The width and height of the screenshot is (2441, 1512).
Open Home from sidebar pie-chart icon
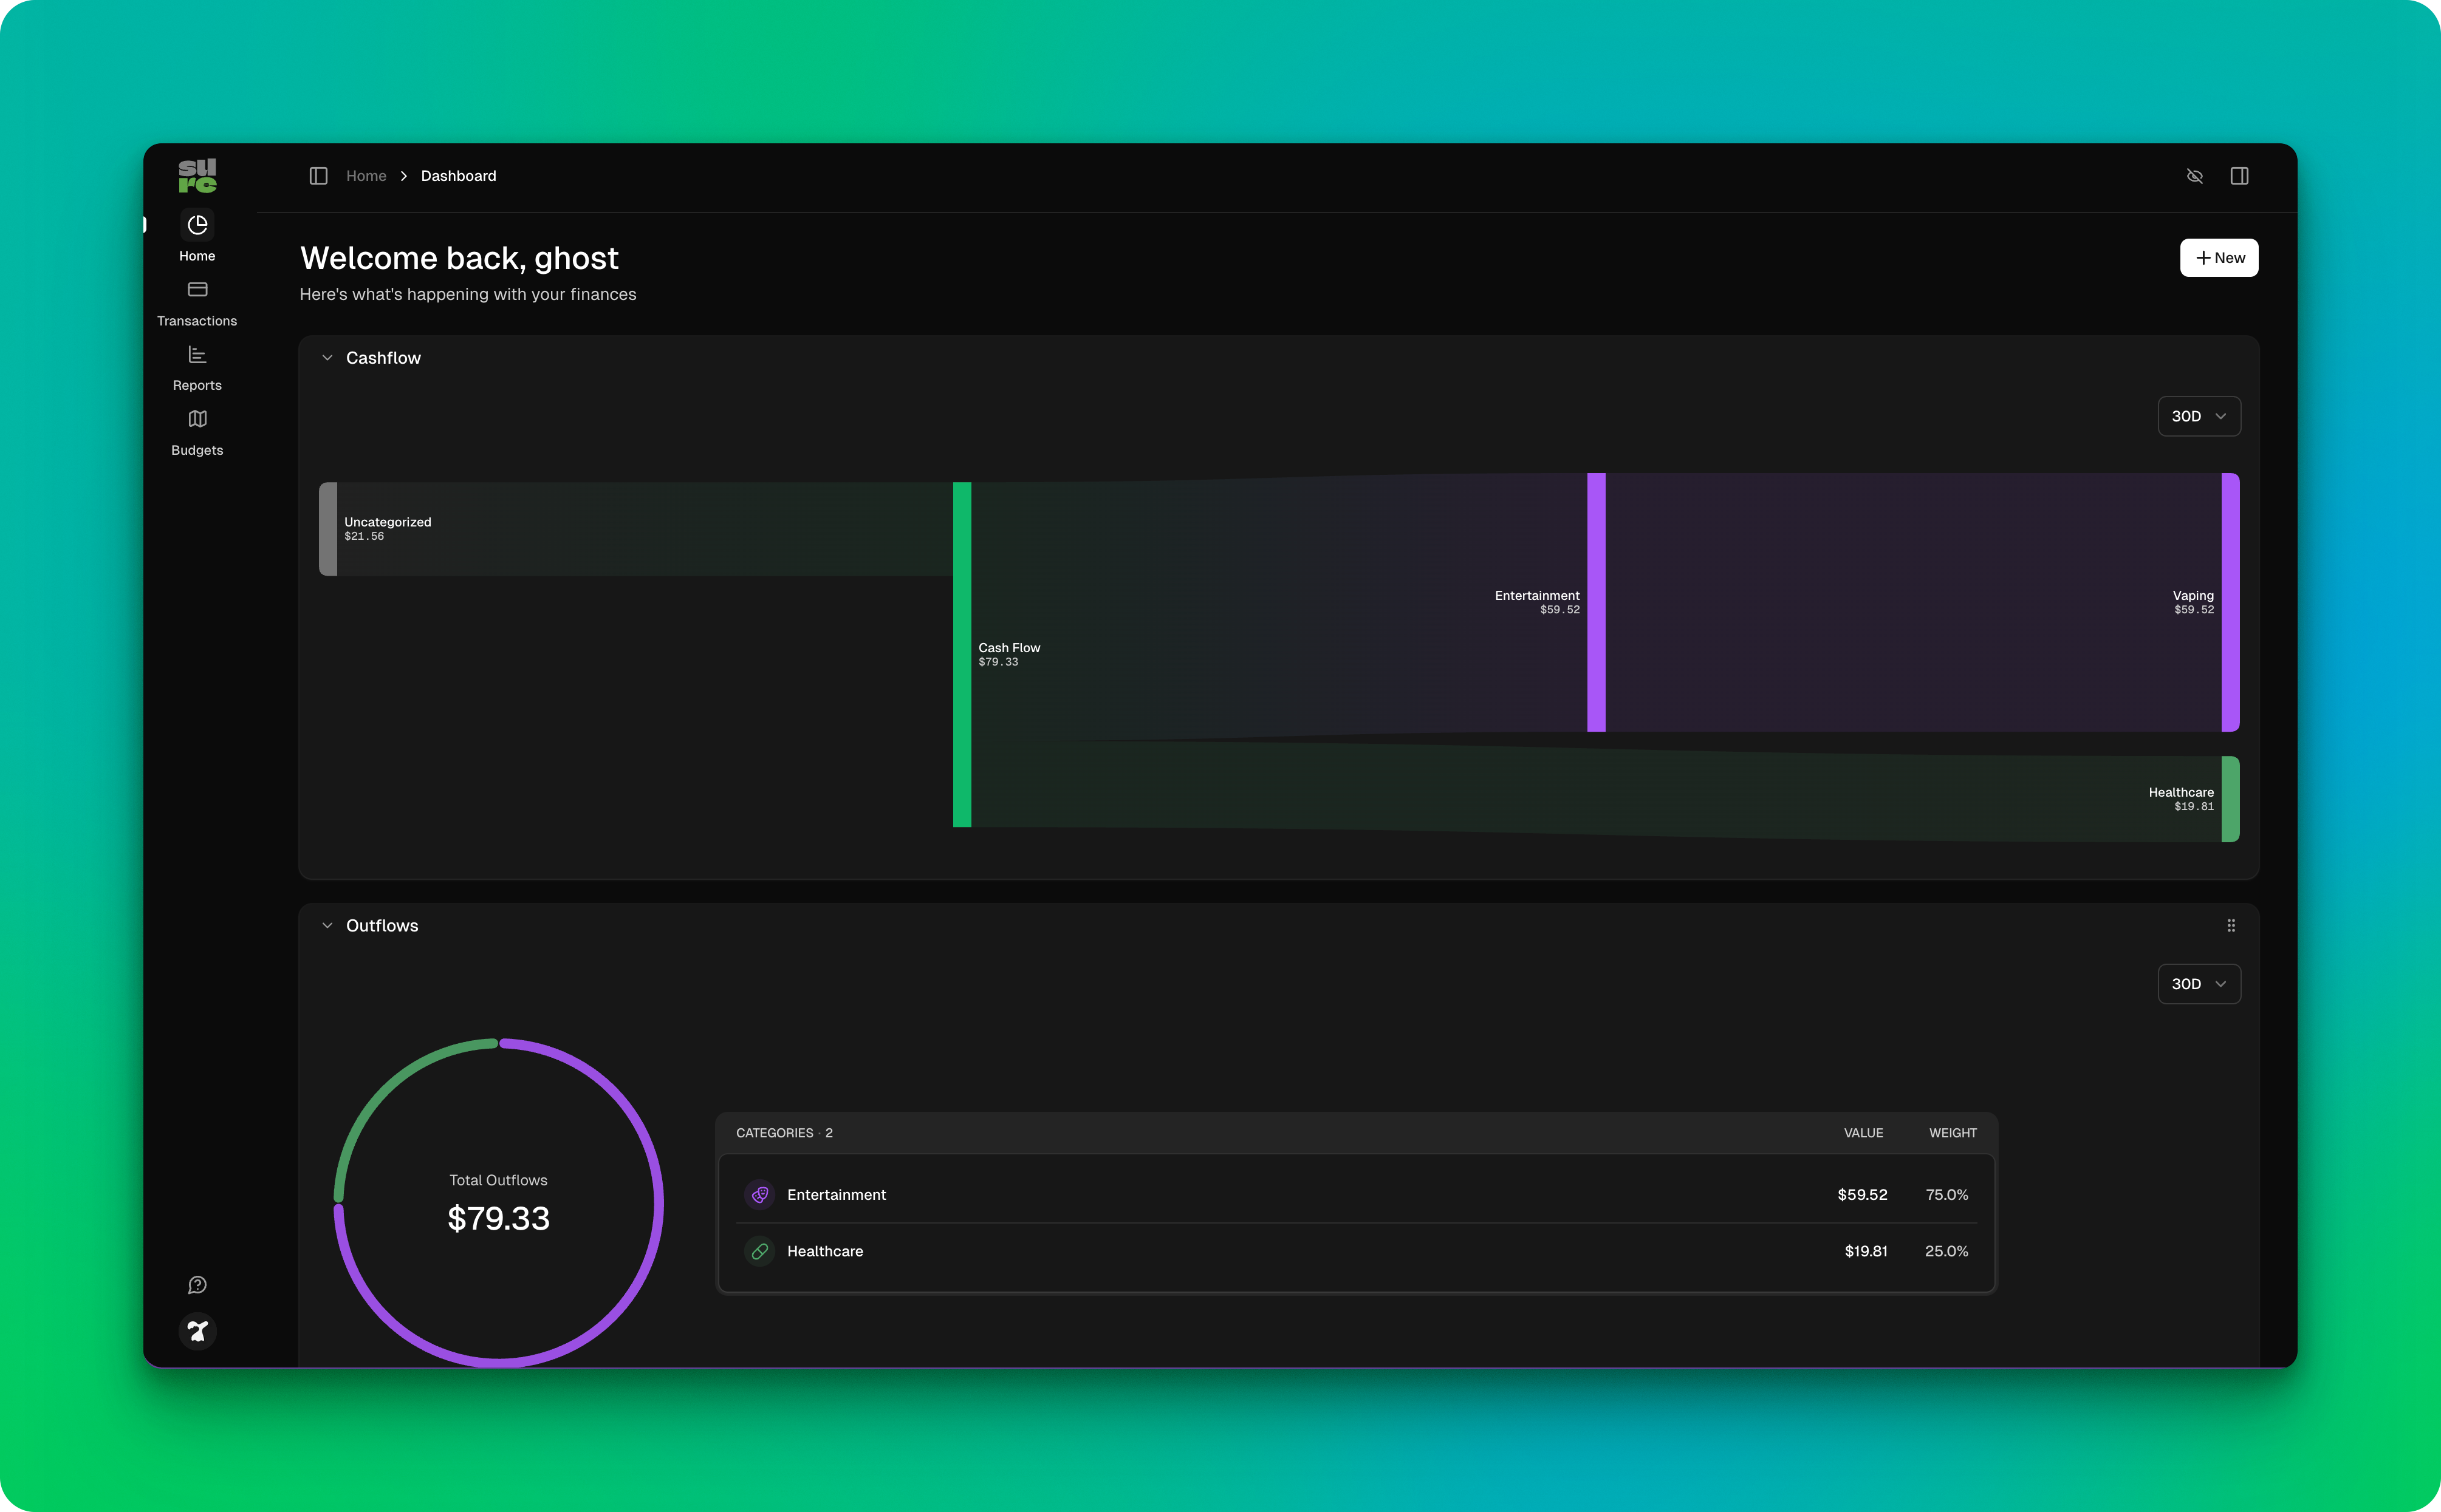click(x=197, y=225)
